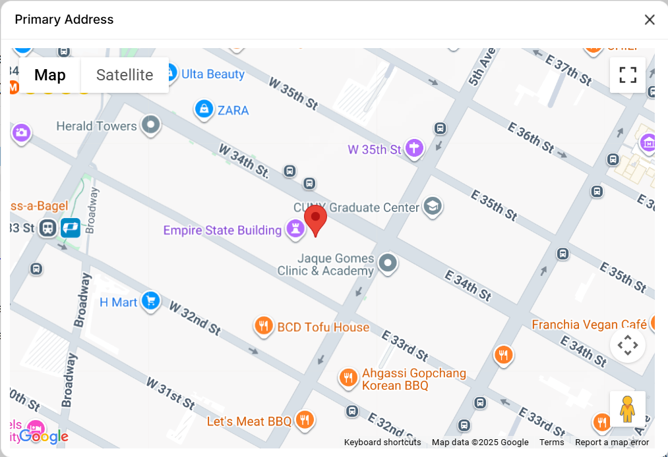
Task: Select the ZARA shopping bag icon
Action: [x=204, y=109]
